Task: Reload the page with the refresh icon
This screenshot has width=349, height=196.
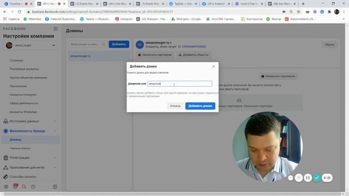Action: pyautogui.click(x=20, y=11)
